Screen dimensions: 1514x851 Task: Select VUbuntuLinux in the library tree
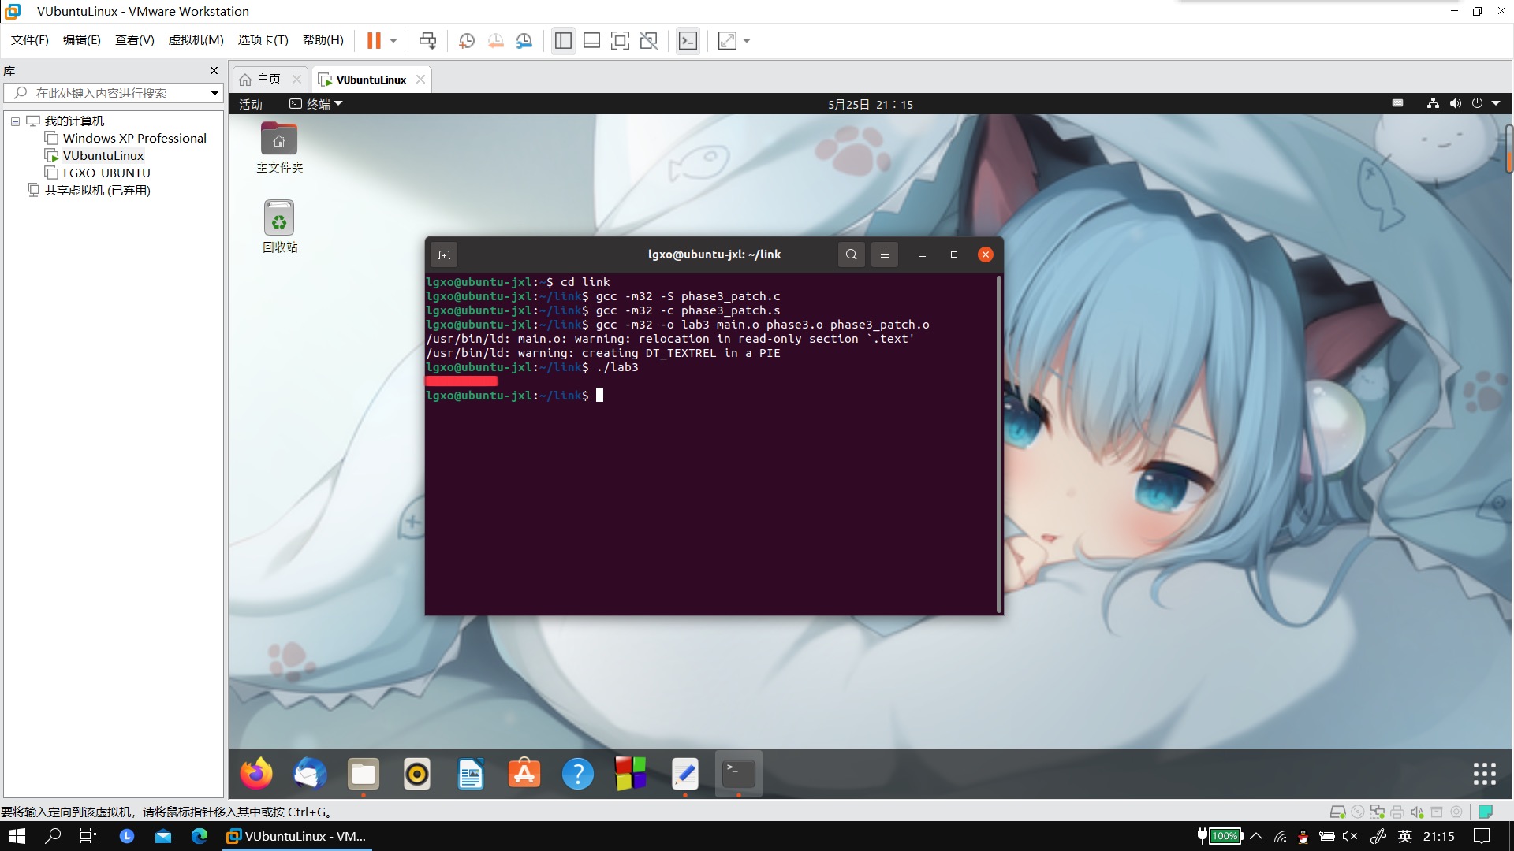pyautogui.click(x=103, y=156)
